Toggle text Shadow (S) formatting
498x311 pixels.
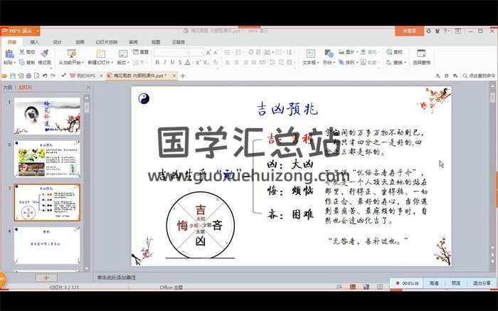(180, 62)
